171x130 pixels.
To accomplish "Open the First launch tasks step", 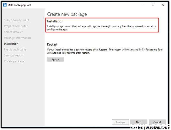I will pyautogui.click(x=15, y=50).
